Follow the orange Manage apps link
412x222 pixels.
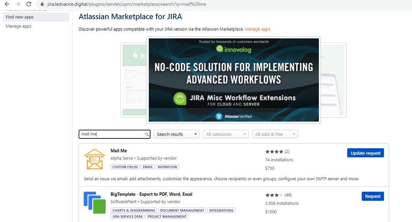click(258, 29)
